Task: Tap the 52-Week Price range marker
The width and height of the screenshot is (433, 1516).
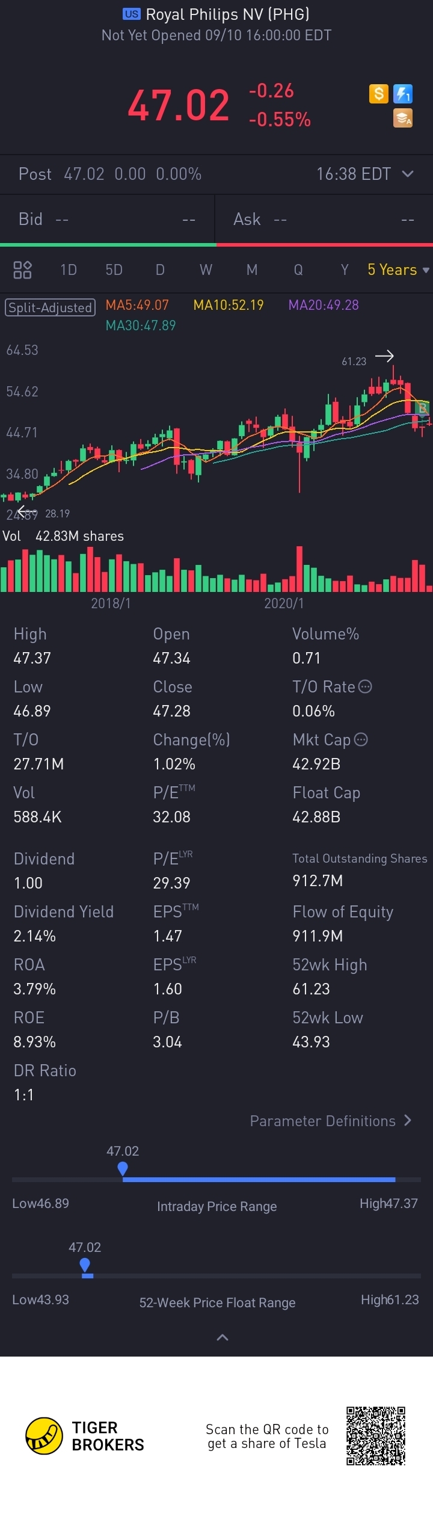Action: click(x=85, y=1265)
